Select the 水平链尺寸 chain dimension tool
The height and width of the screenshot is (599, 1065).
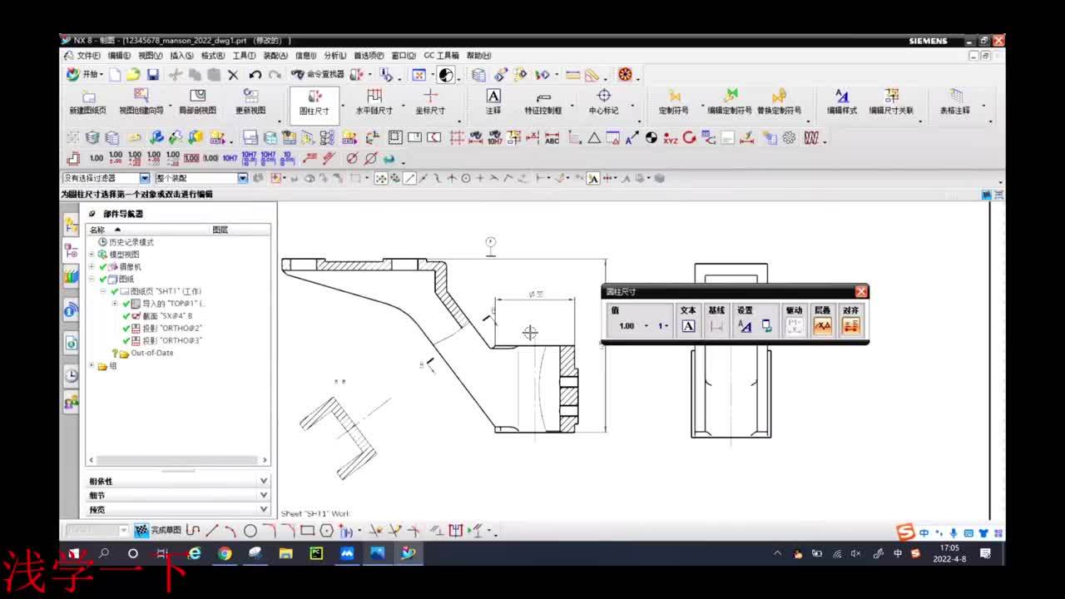pyautogui.click(x=374, y=101)
